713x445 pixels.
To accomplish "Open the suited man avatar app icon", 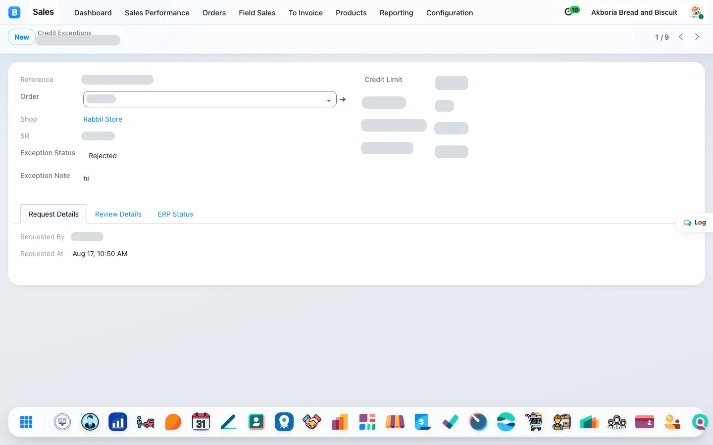I will [x=90, y=422].
